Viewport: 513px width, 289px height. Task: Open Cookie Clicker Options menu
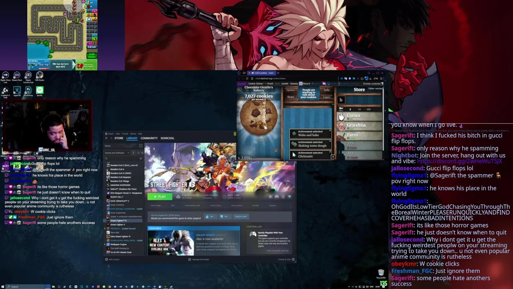click(x=291, y=90)
